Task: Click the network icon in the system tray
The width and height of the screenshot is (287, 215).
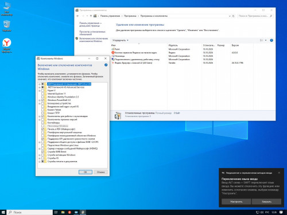Action: coord(258,212)
